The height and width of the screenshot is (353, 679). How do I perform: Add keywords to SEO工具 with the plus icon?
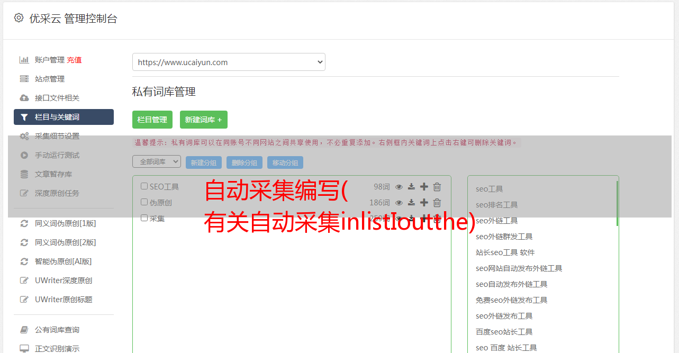(424, 187)
